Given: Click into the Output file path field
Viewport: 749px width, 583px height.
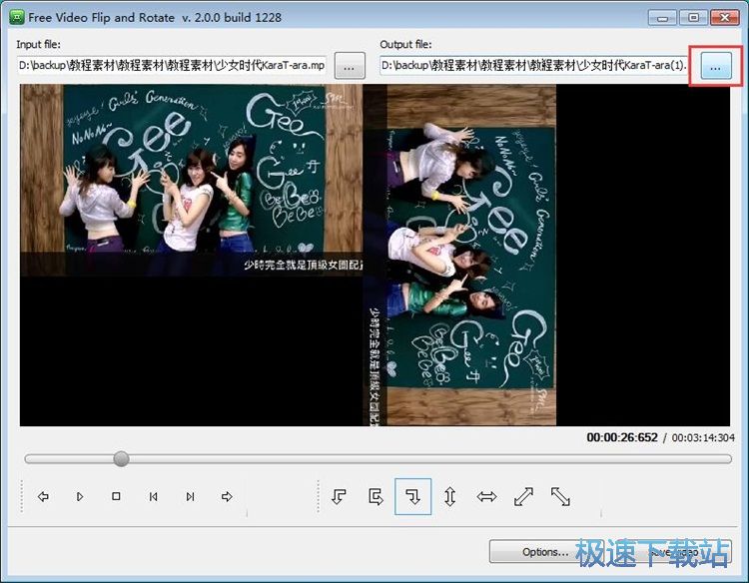Looking at the screenshot, I should [534, 66].
